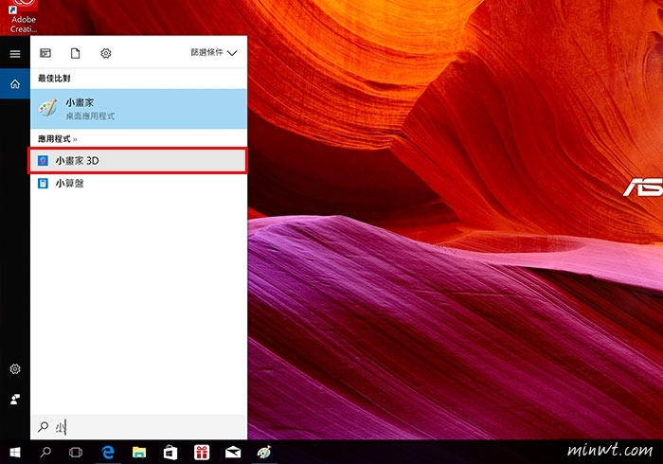Open Task View from the taskbar
The image size is (663, 464).
77,453
